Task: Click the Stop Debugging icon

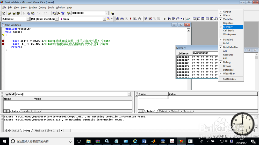Action: (150, 19)
